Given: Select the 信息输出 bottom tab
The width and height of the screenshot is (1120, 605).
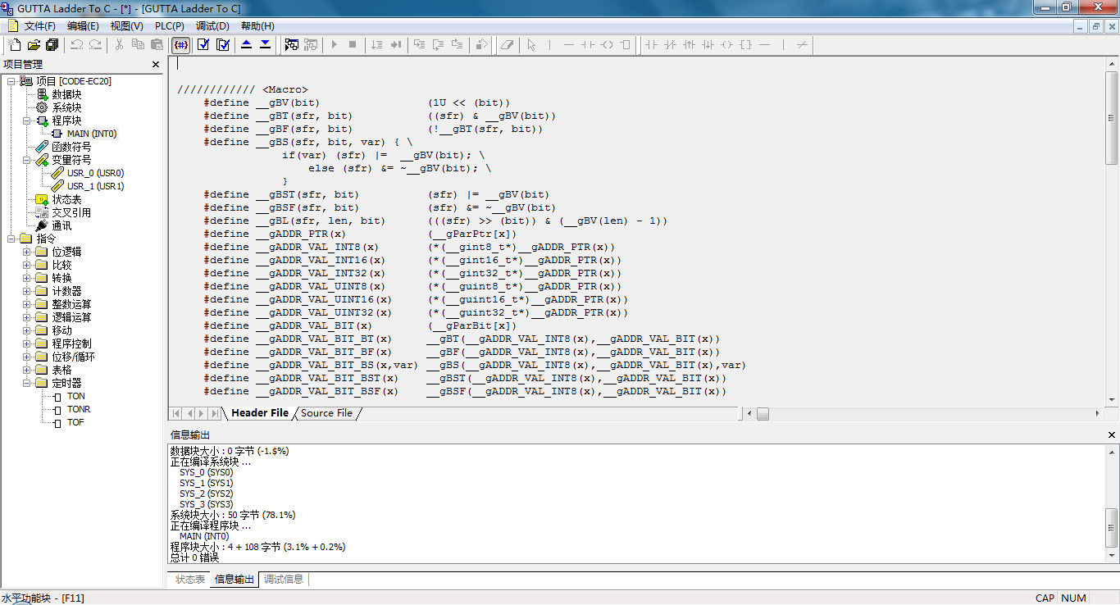Looking at the screenshot, I should pyautogui.click(x=234, y=580).
